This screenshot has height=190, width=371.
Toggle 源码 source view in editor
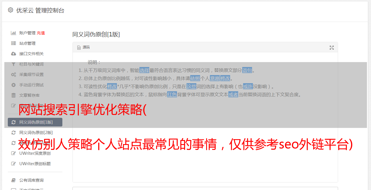(x=83, y=47)
